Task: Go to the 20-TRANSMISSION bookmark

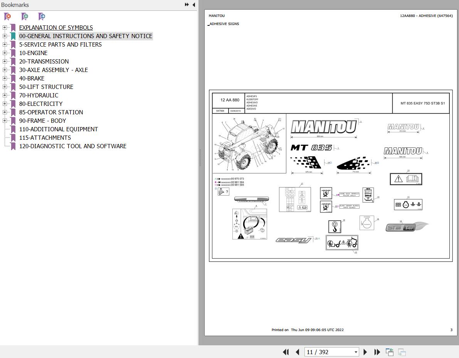Action: (x=44, y=62)
